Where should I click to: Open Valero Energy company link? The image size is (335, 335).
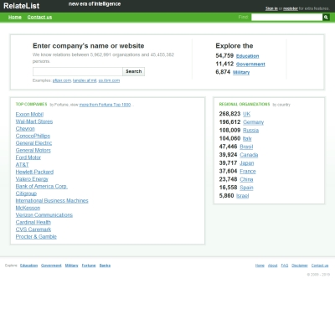click(x=32, y=179)
